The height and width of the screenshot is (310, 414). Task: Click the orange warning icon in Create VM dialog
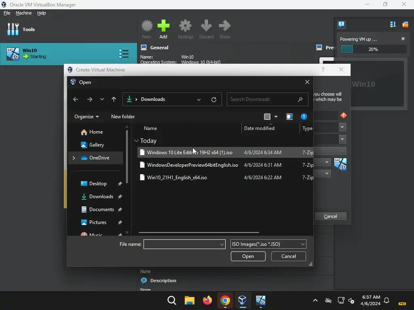tap(344, 115)
